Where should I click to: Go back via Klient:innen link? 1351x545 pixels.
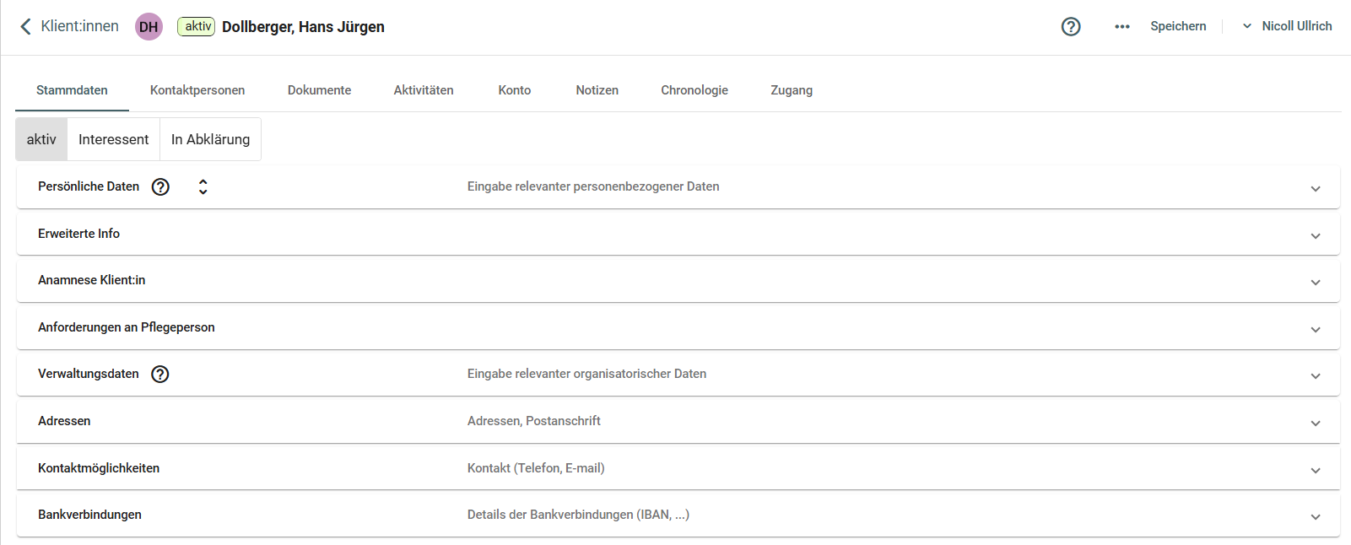(79, 26)
